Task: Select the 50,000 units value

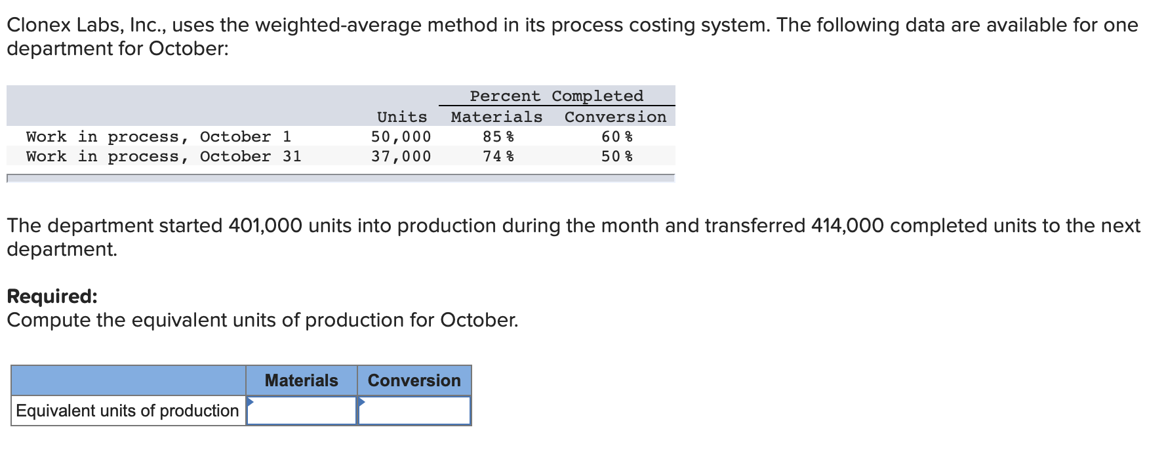Action: [400, 136]
